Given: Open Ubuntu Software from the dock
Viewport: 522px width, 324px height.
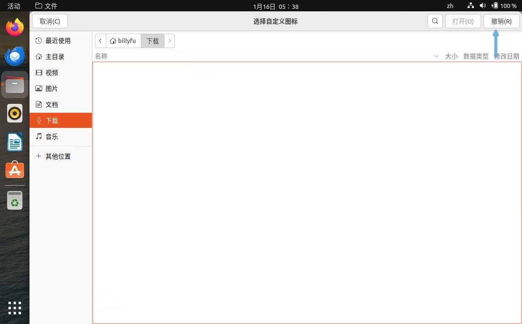Looking at the screenshot, I should tap(14, 170).
